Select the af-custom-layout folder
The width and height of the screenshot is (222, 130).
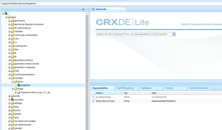(22, 28)
